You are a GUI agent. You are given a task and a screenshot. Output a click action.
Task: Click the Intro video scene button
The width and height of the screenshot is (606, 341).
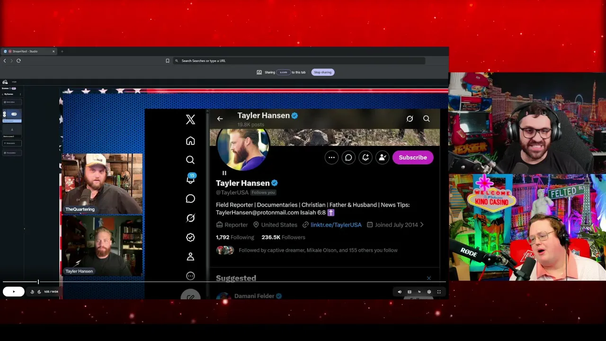point(12,102)
